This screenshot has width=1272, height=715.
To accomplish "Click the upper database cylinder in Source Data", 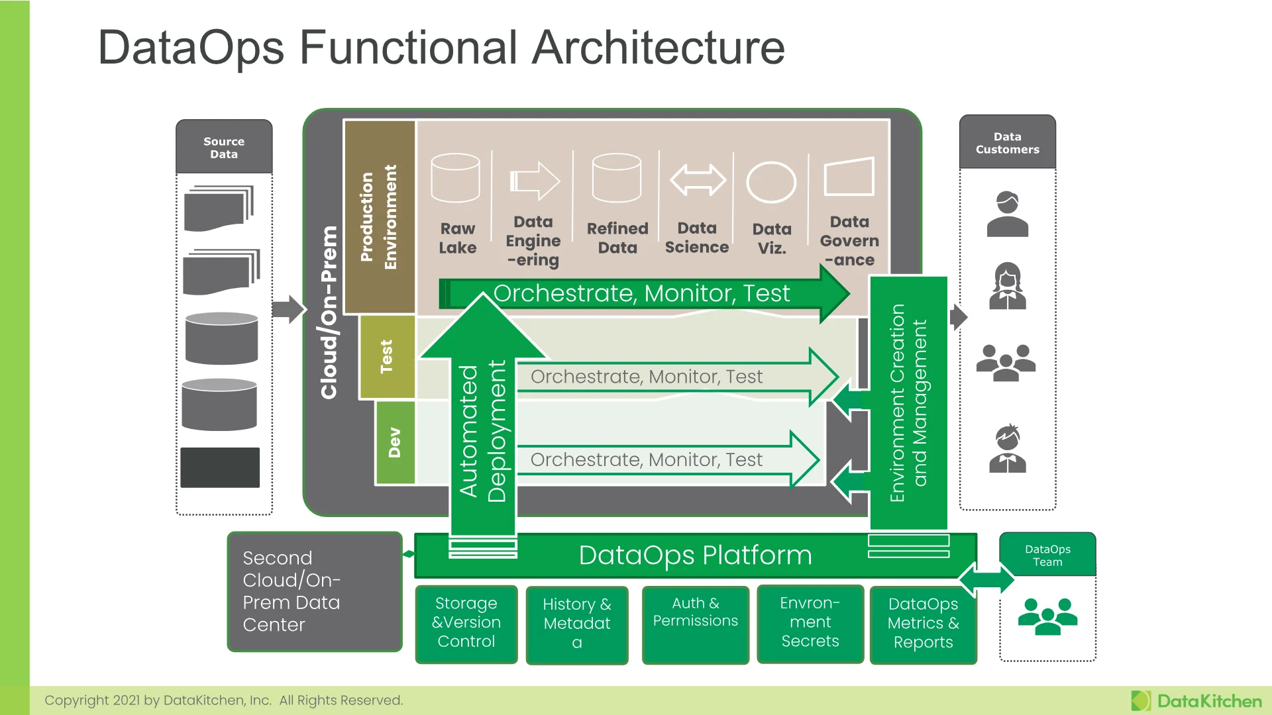I will (221, 338).
